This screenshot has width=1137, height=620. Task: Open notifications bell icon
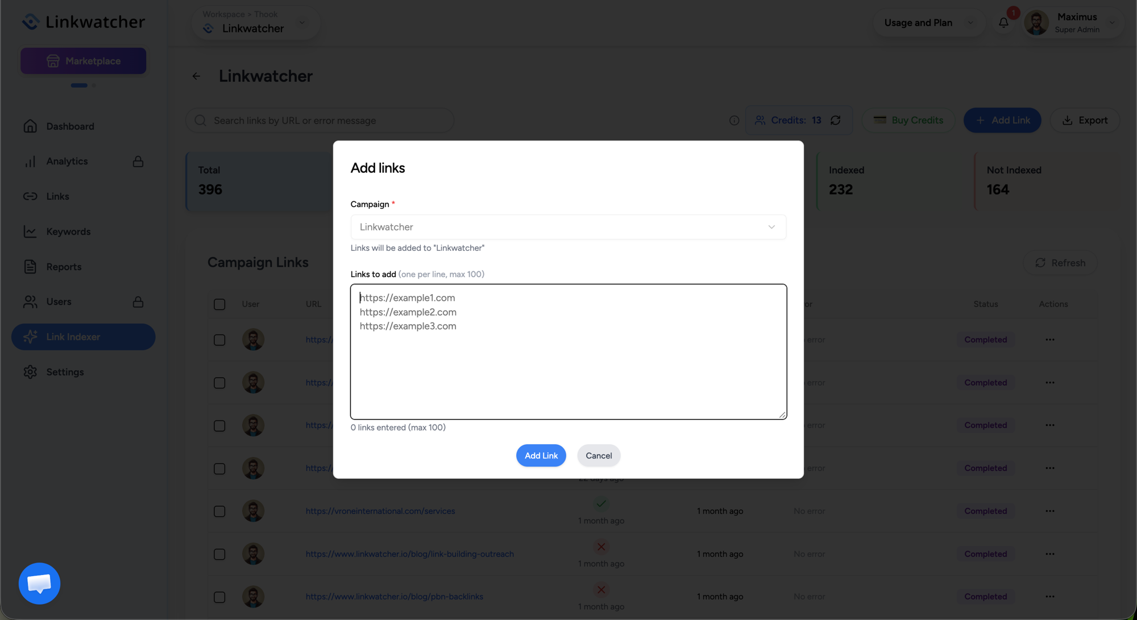[1003, 23]
